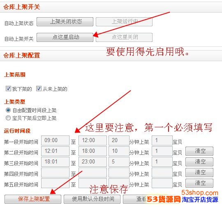Screen dimensions: 222x207
Task: Click the 仓库上架开关 section header
Action: pos(22,7)
